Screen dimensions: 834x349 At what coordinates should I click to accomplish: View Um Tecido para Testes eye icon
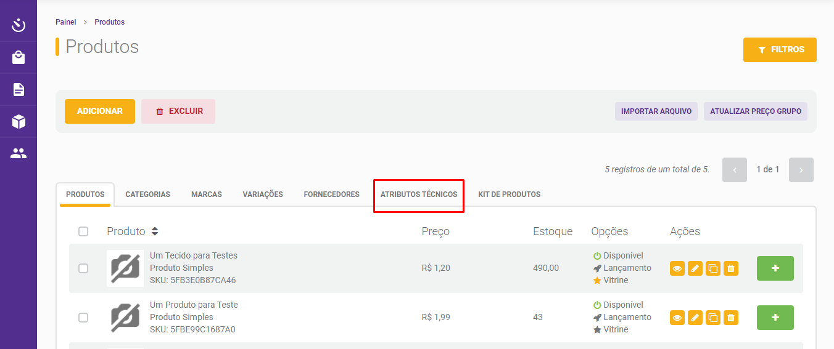point(677,268)
